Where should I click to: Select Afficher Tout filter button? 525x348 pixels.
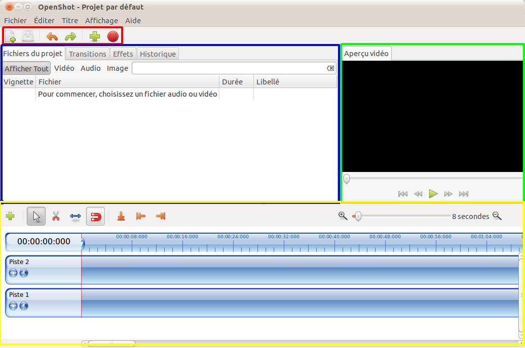(x=27, y=68)
